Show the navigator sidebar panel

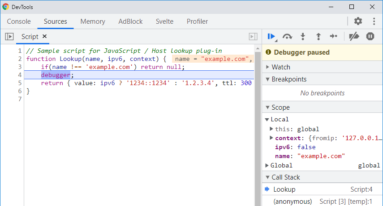point(9,37)
